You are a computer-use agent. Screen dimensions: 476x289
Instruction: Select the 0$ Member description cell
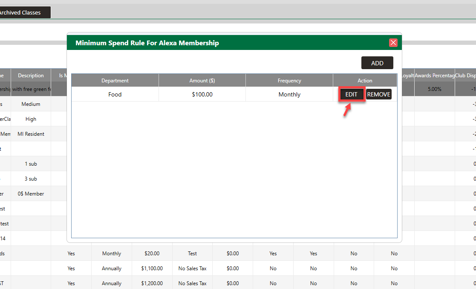31,194
